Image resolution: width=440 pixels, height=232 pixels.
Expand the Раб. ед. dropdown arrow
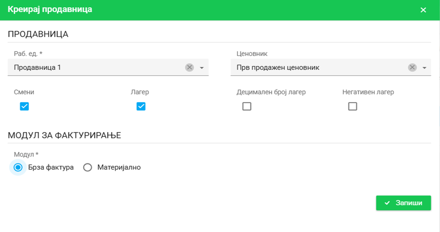click(x=201, y=68)
